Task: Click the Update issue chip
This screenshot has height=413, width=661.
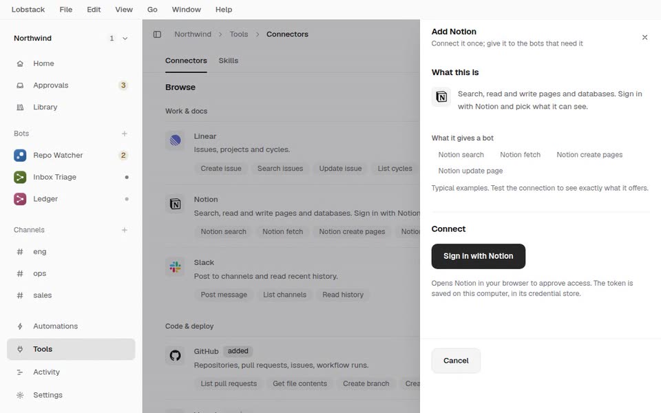Action: tap(340, 169)
